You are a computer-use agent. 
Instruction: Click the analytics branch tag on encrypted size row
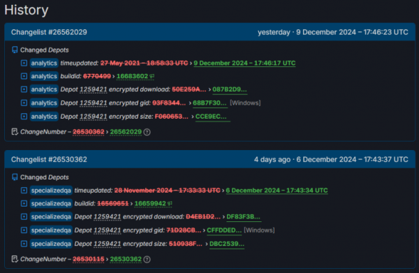44,117
